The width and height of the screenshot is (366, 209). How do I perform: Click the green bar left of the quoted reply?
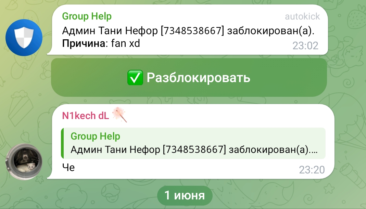pos(62,143)
